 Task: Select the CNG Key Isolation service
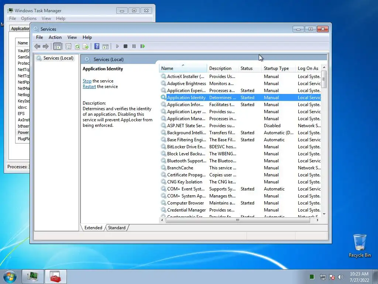[240, 182]
